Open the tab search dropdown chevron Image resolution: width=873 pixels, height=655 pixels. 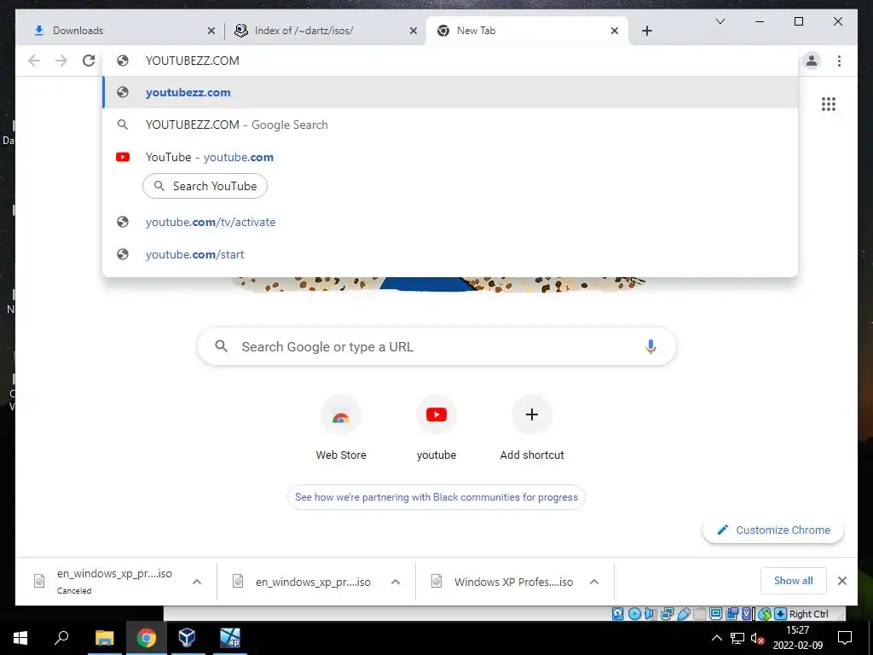tap(720, 21)
